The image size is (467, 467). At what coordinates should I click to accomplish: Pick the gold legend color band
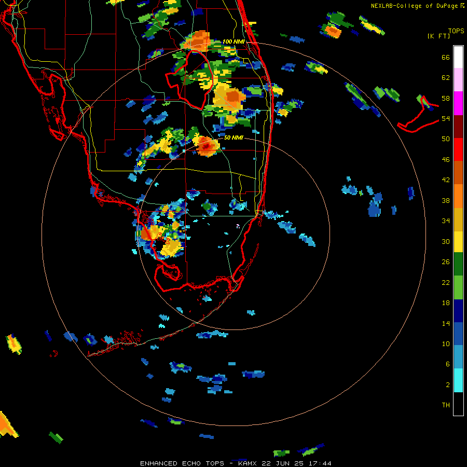tap(458, 219)
